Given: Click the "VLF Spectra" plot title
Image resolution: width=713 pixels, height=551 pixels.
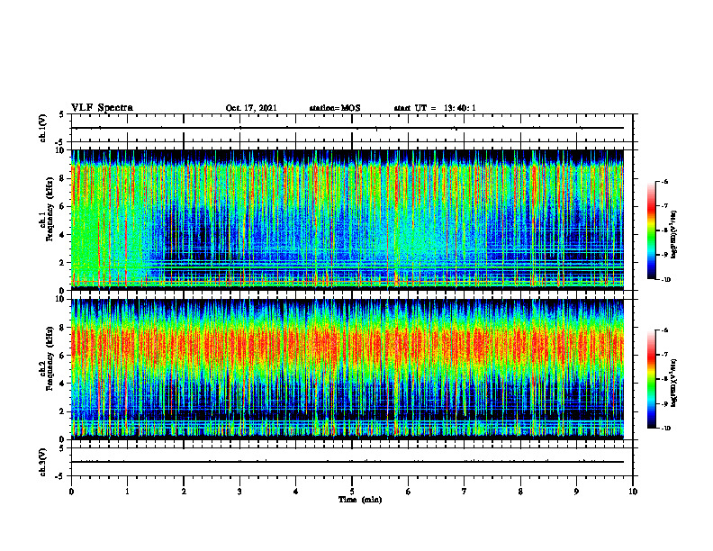Looking at the screenshot, I should click(102, 108).
